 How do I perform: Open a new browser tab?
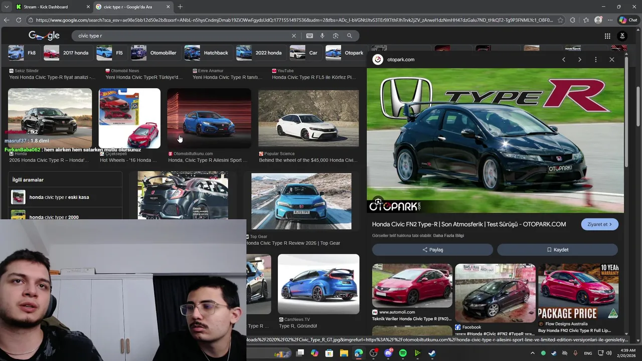click(x=180, y=7)
